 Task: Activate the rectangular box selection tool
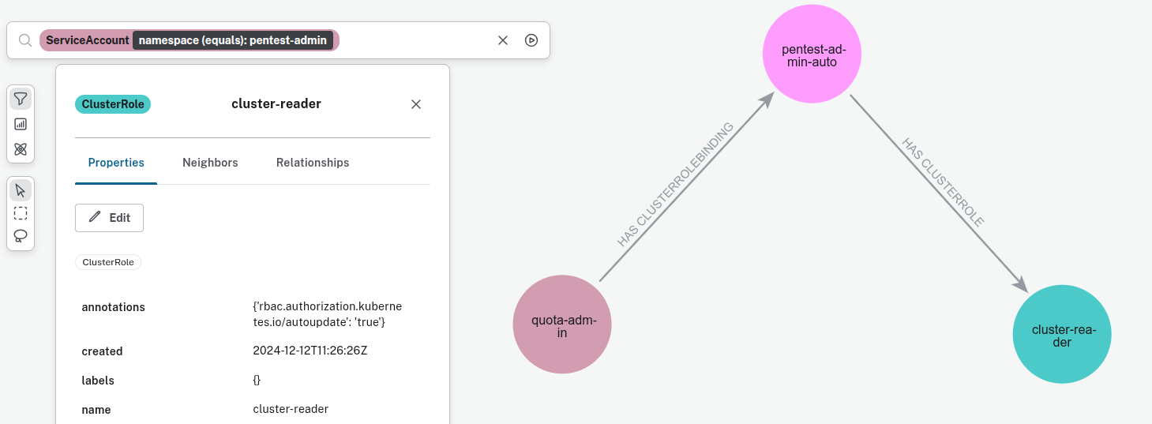tap(21, 213)
